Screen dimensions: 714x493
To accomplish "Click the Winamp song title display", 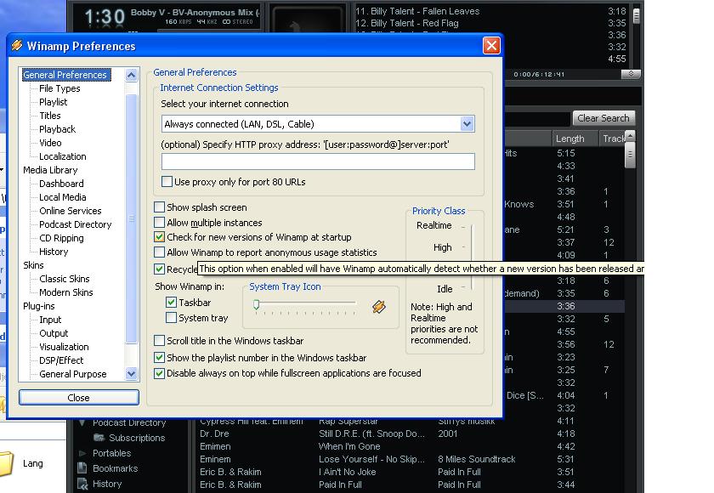I will coord(195,13).
